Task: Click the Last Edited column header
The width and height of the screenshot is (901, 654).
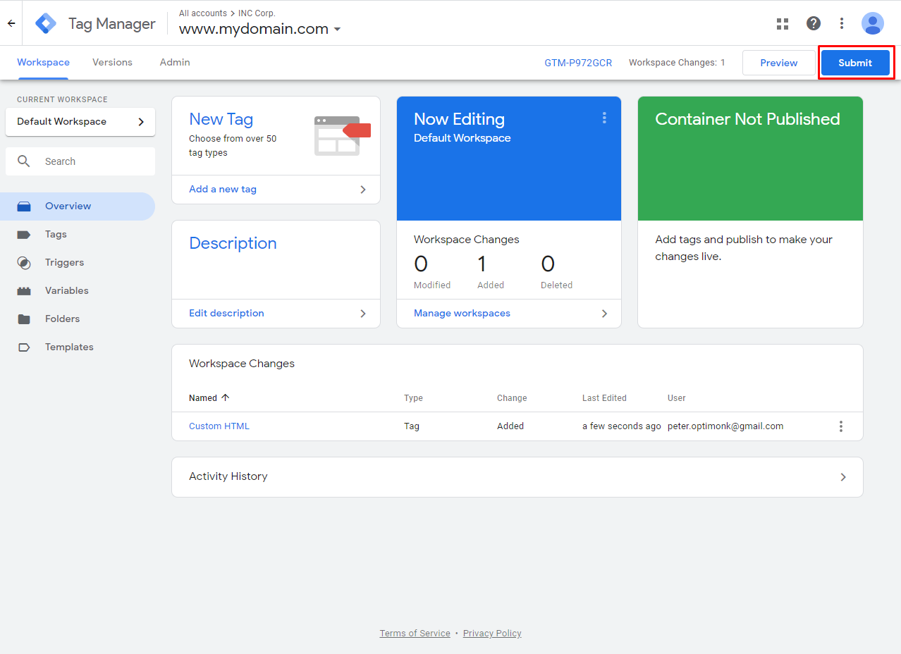Action: (x=604, y=398)
